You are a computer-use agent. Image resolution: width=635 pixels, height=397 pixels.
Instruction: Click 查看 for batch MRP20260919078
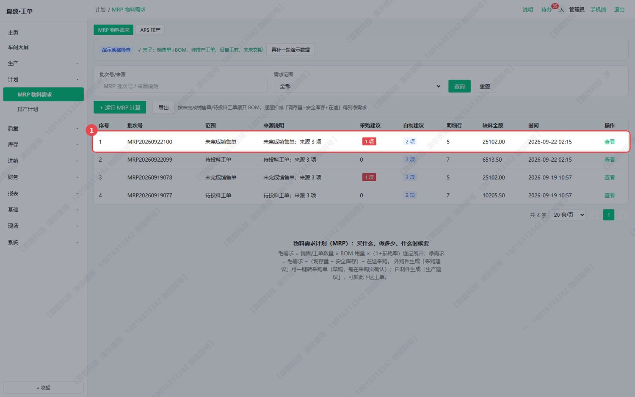click(610, 177)
